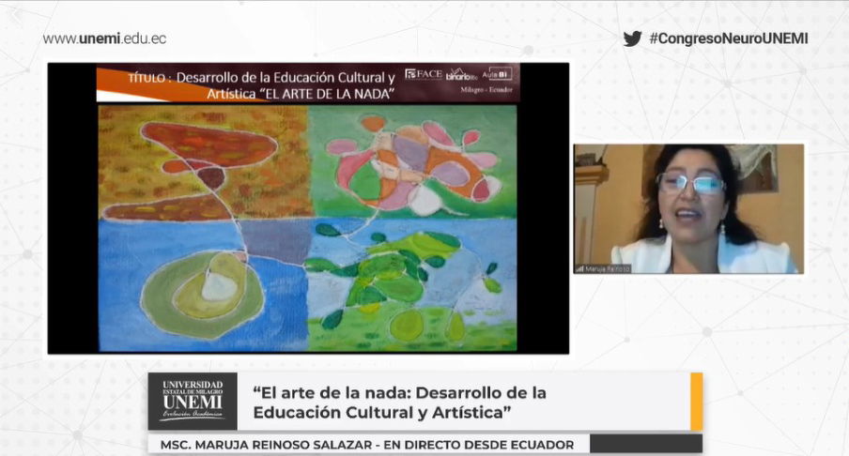Open the #CongresoNeuroUNEMI hashtag

(x=728, y=38)
